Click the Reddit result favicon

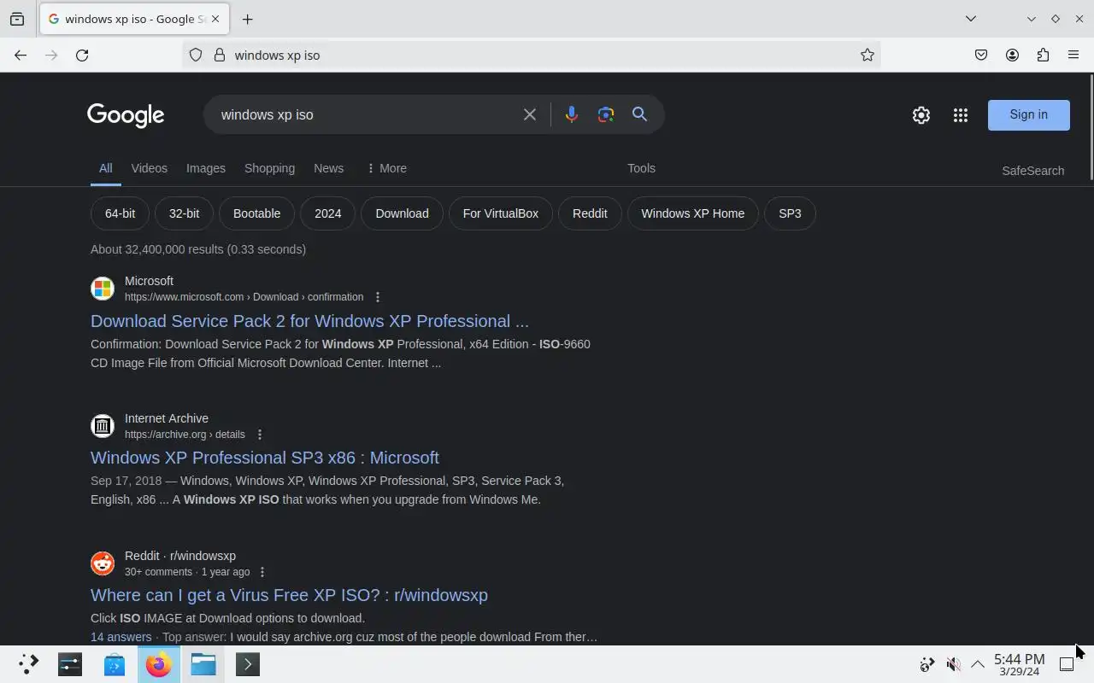[103, 563]
